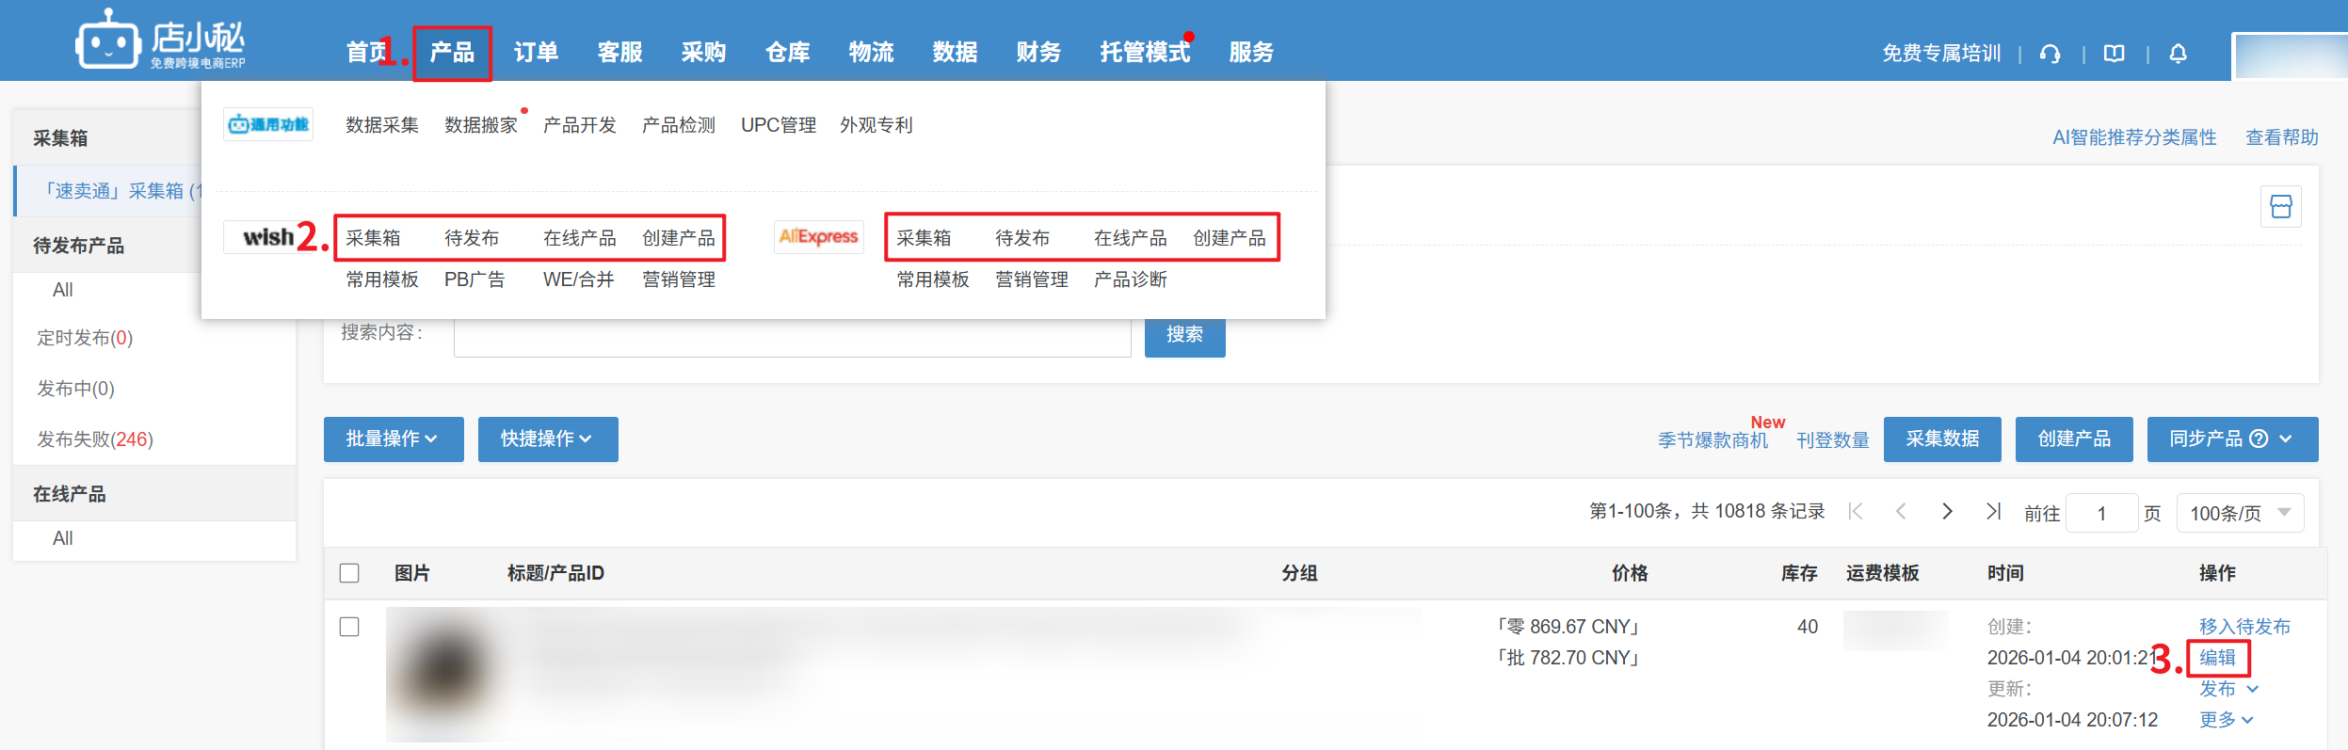This screenshot has height=750, width=2348.
Task: Open the 订单 menu in top navigation
Action: click(x=536, y=53)
